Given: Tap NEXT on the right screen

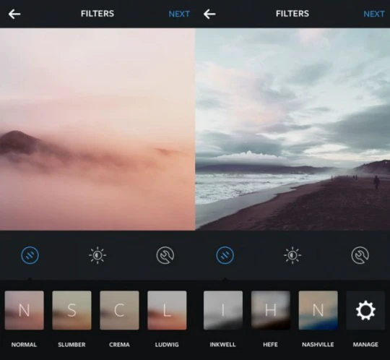Looking at the screenshot, I should 374,14.
